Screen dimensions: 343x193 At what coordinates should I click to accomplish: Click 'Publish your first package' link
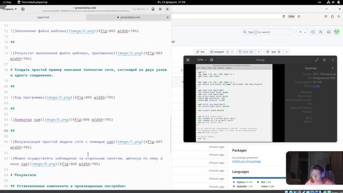[x=247, y=161]
